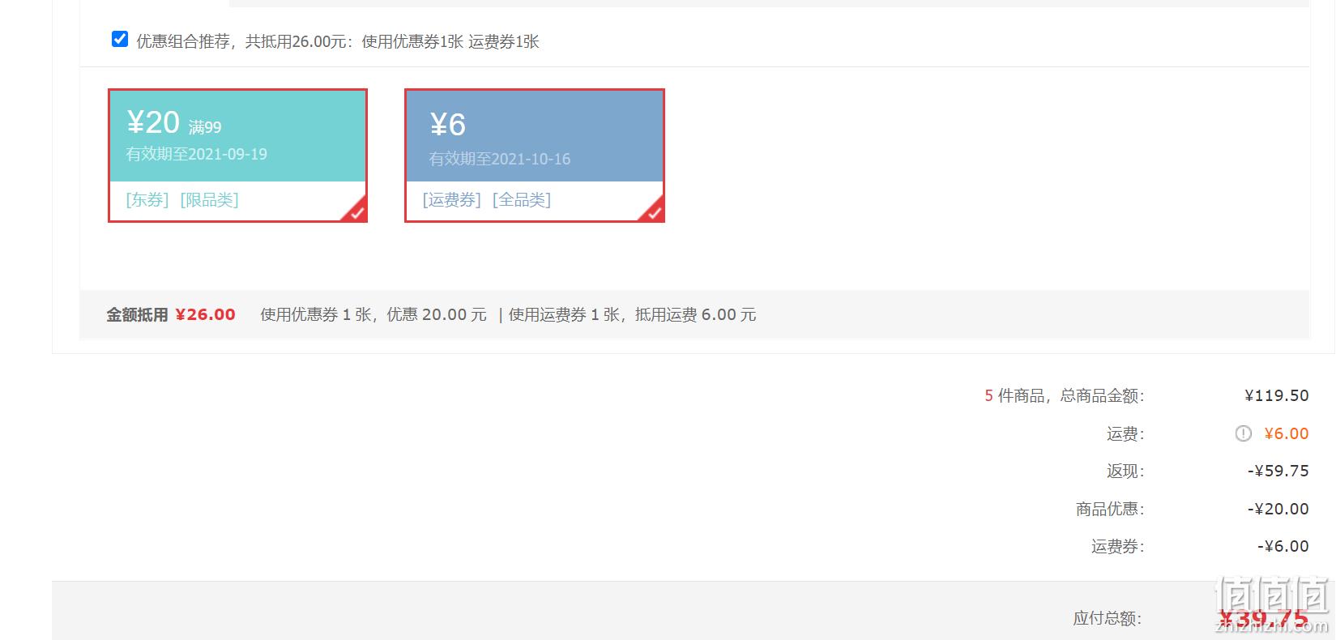Click the [全品类] label
This screenshot has height=640, width=1336.
[522, 200]
